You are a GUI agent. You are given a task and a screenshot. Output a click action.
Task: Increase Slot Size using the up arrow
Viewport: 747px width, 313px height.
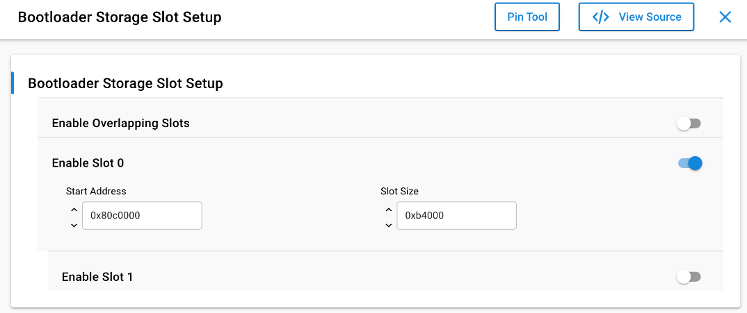[388, 209]
